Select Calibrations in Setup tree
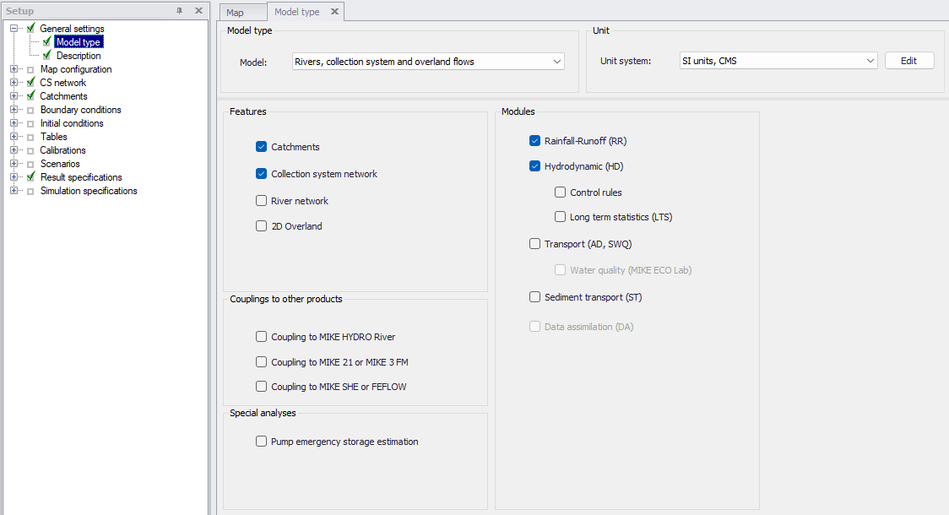The height and width of the screenshot is (515, 949). [63, 150]
